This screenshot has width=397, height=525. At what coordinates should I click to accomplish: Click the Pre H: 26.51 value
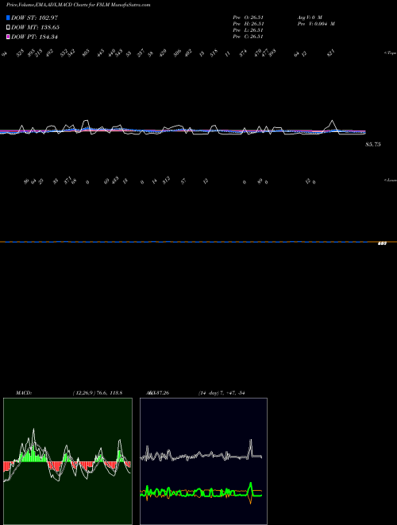tap(249, 24)
